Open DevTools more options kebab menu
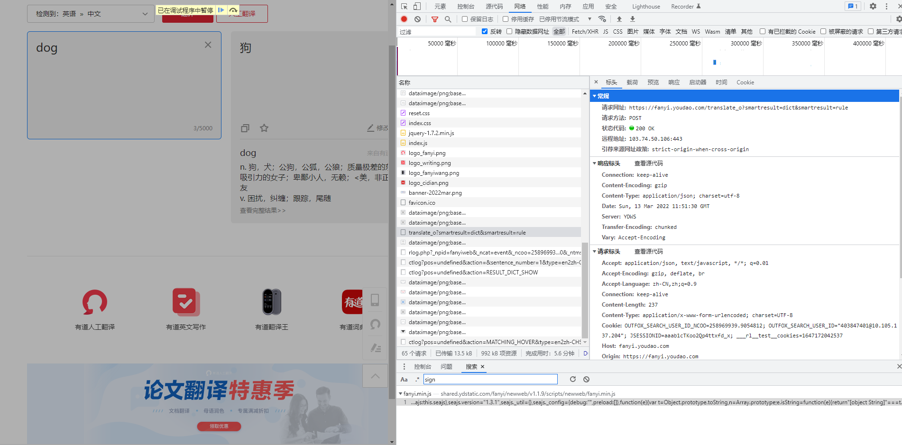 tap(886, 6)
